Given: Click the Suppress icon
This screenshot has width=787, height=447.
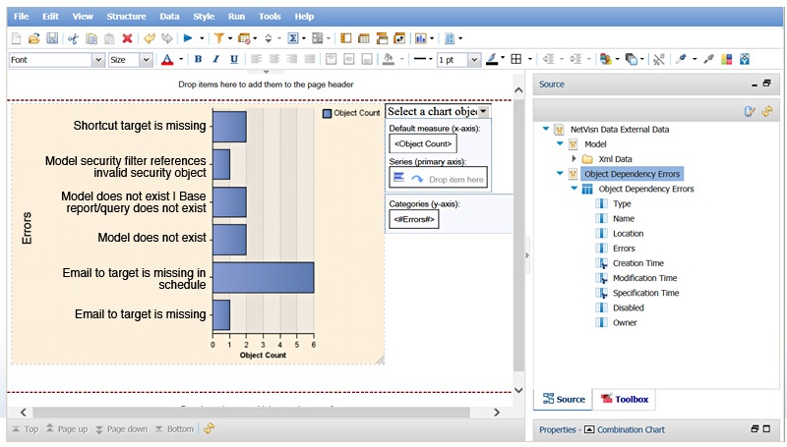Looking at the screenshot, I should click(x=244, y=38).
